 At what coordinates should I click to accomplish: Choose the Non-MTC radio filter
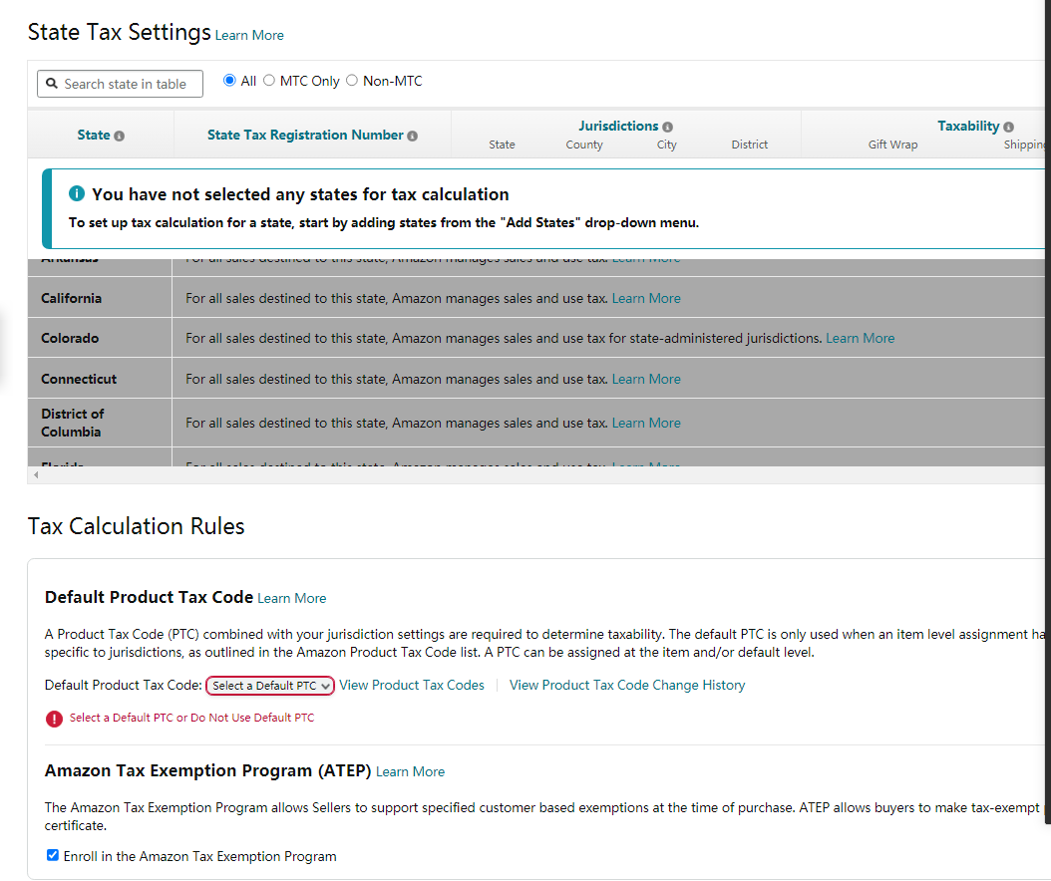[352, 81]
